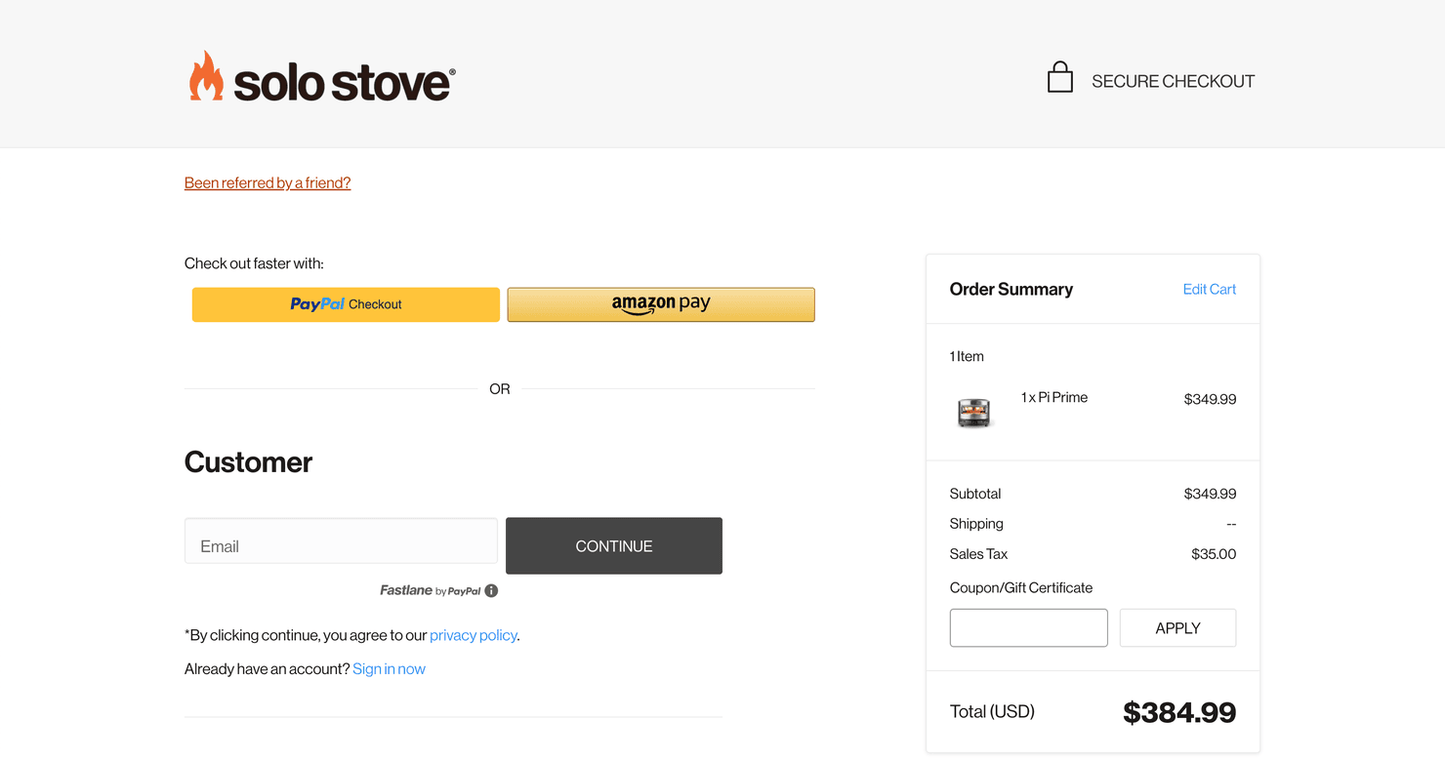Focus the Email input field
The height and width of the screenshot is (759, 1445).
341,541
